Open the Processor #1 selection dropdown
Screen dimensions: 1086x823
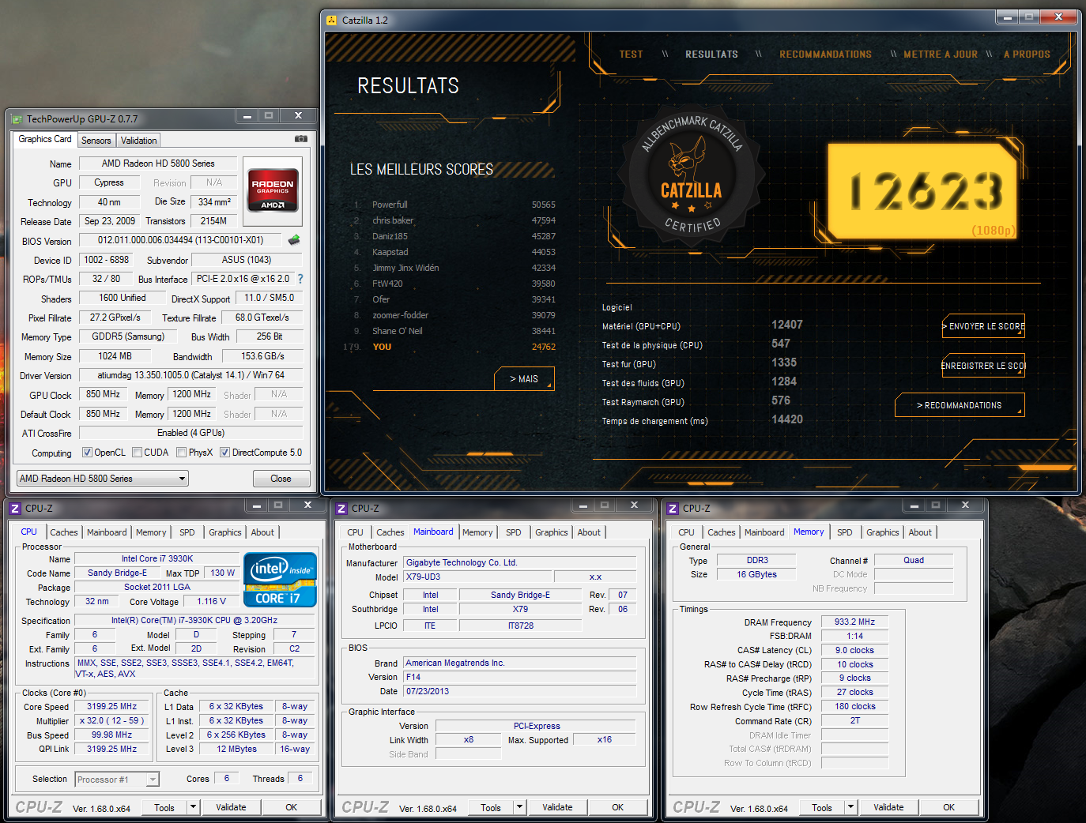(x=117, y=780)
